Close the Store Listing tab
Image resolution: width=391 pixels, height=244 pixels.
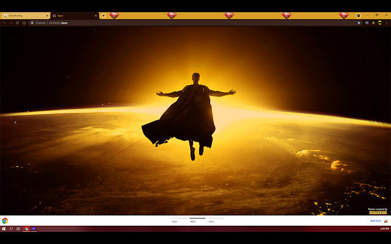click(47, 16)
